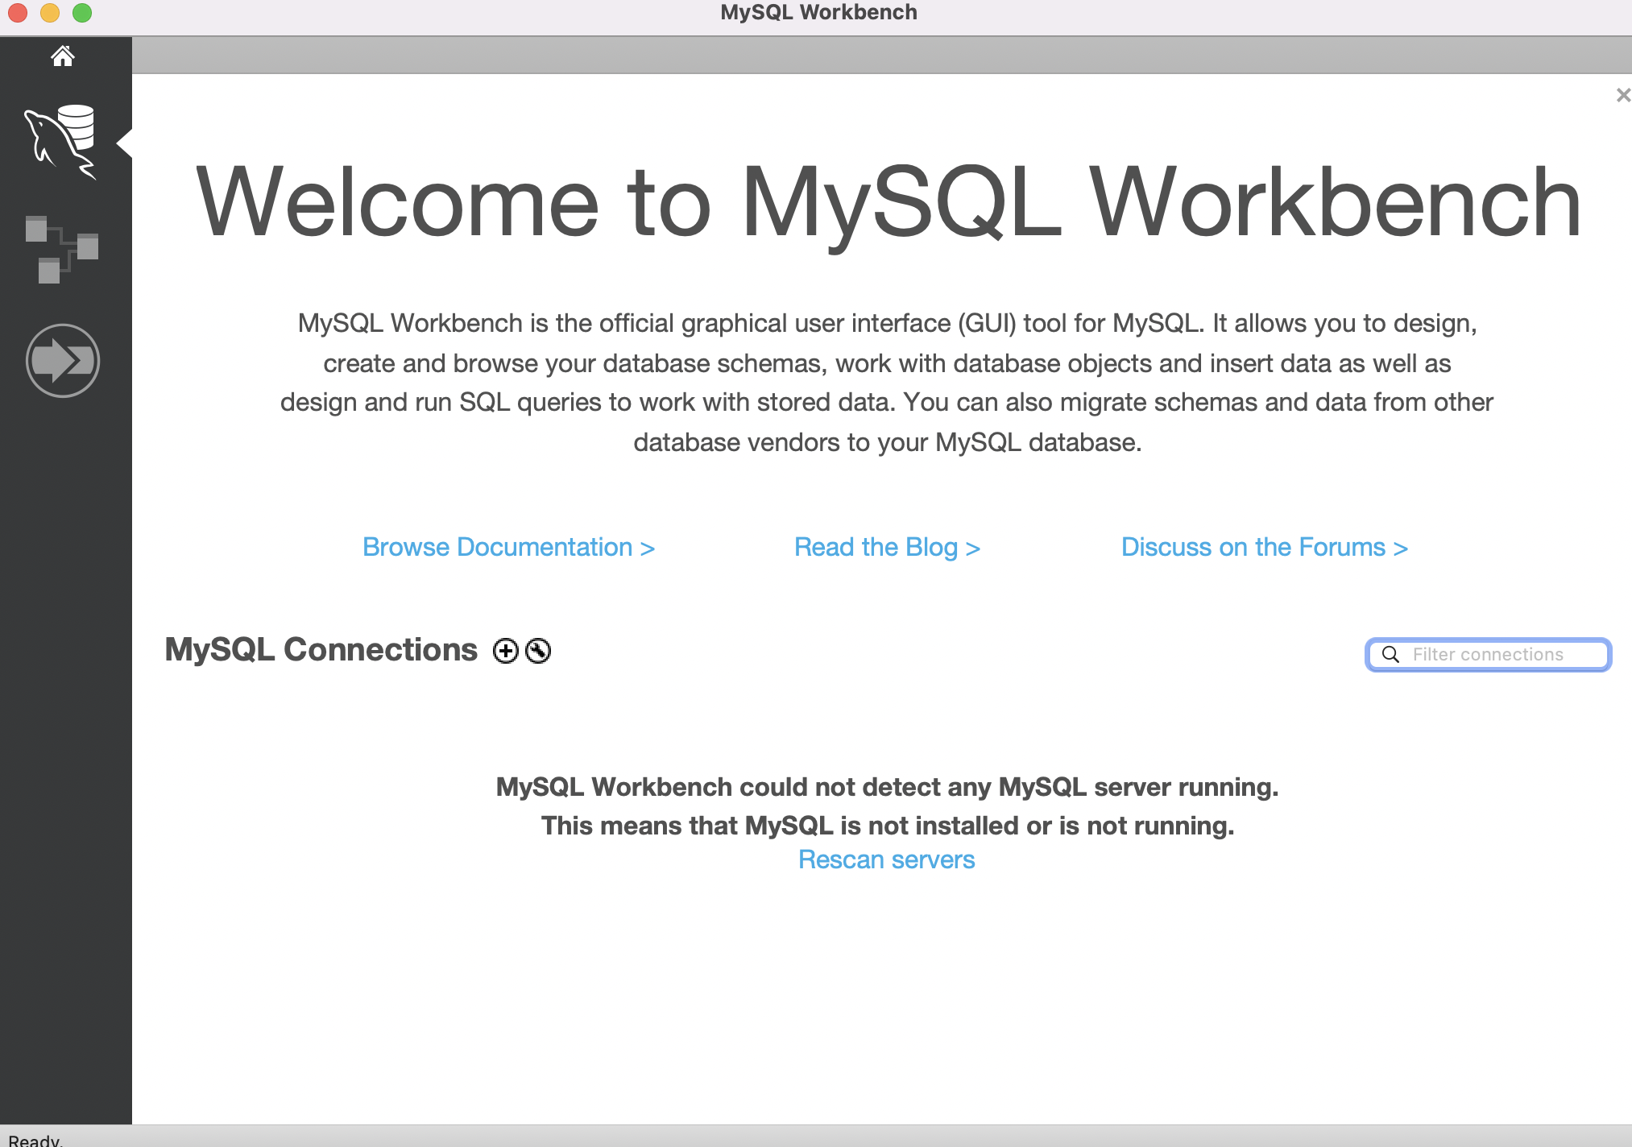Close the window with the red button

(16, 12)
